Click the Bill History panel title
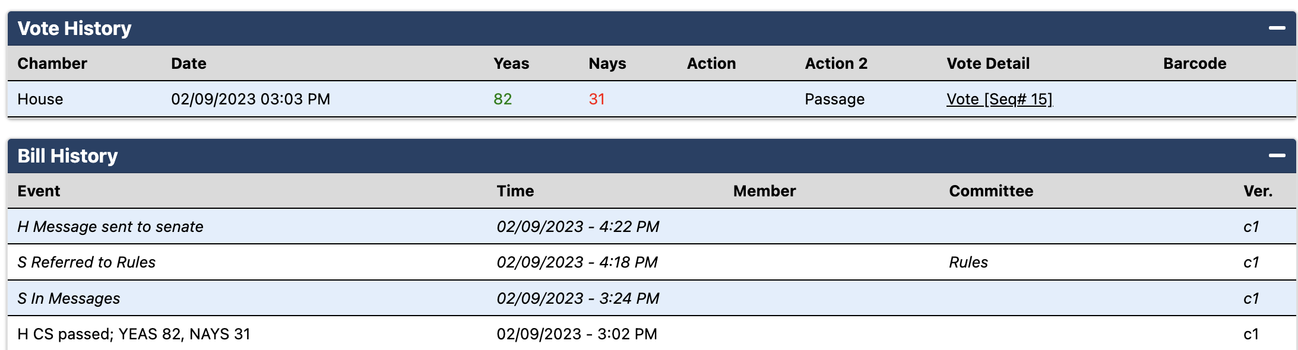The height and width of the screenshot is (350, 1298). (x=68, y=156)
